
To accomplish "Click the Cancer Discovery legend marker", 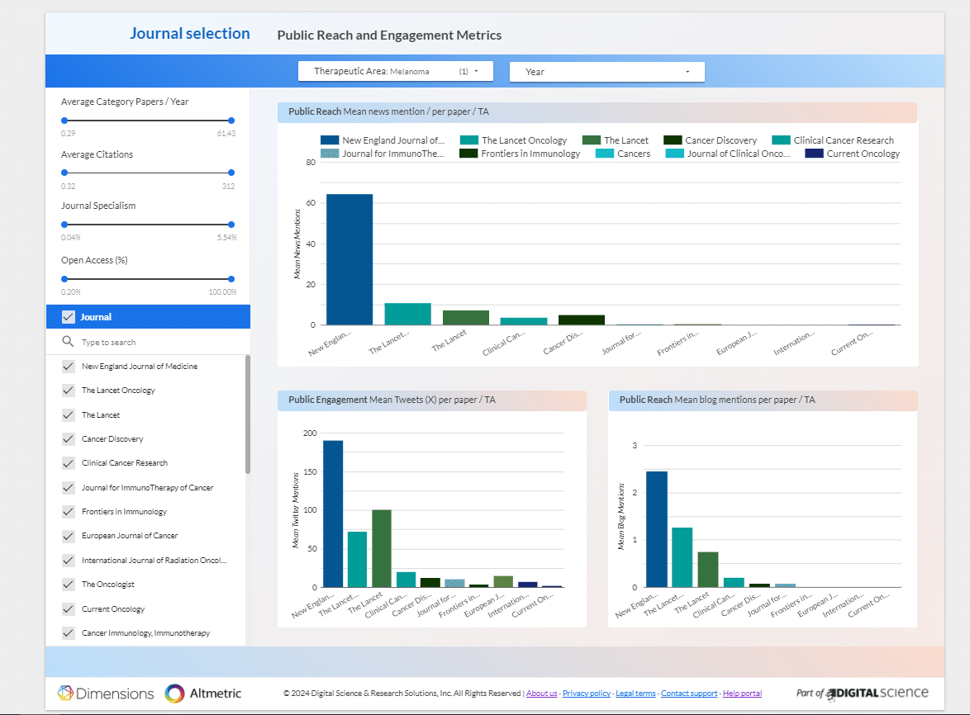I will pyautogui.click(x=672, y=140).
